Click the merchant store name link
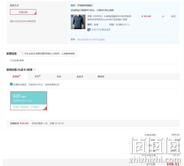Image resolution: width=184 pixels, height=166 pixels. pos(85,6)
